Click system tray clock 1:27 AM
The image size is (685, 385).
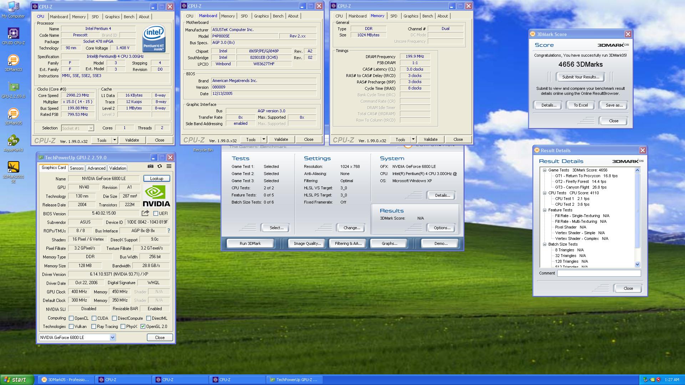(x=672, y=380)
